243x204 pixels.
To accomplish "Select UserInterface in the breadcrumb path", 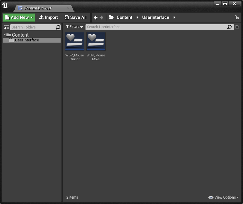I will coord(156,17).
